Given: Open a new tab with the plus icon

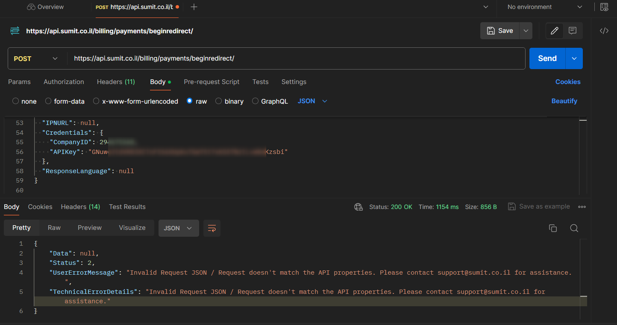Looking at the screenshot, I should (x=194, y=7).
